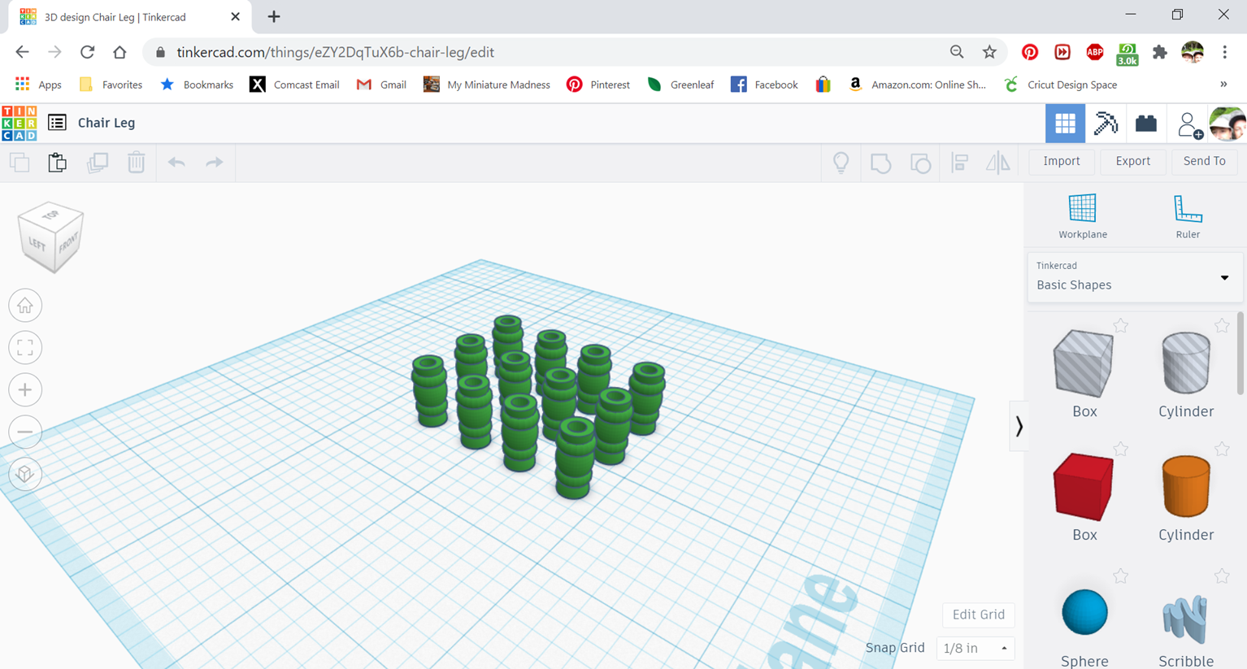Open the Snap Grid 1/8 in dropdown

click(975, 648)
